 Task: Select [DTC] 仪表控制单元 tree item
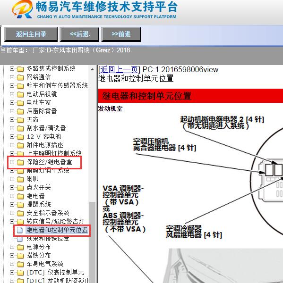pyautogui.click(x=55, y=272)
